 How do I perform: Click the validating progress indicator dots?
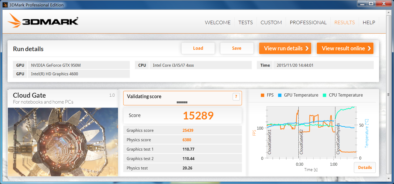(182, 102)
